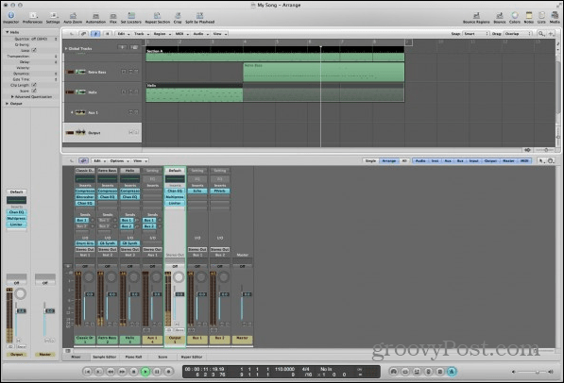The height and width of the screenshot is (383, 564).
Task: Click the Aux 1 track icon
Action: 80,112
